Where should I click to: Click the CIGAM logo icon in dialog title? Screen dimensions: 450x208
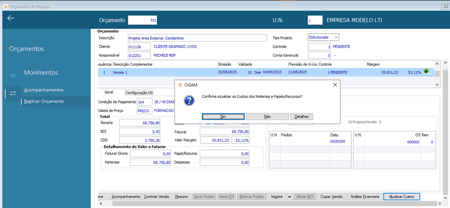coord(180,85)
